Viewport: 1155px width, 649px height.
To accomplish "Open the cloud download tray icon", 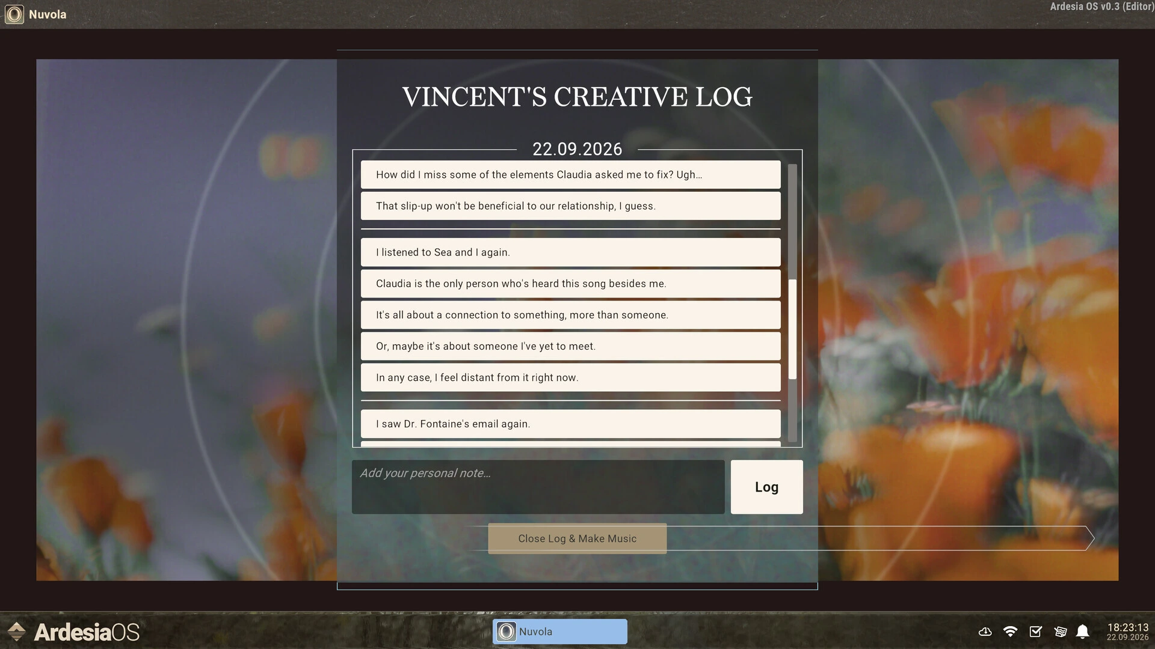I will 985,632.
